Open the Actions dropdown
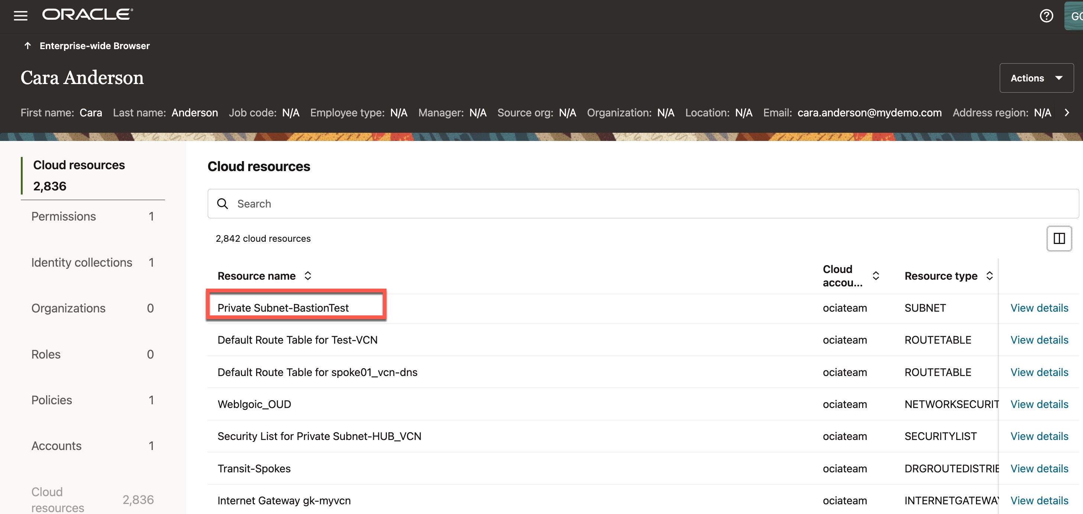 tap(1036, 78)
